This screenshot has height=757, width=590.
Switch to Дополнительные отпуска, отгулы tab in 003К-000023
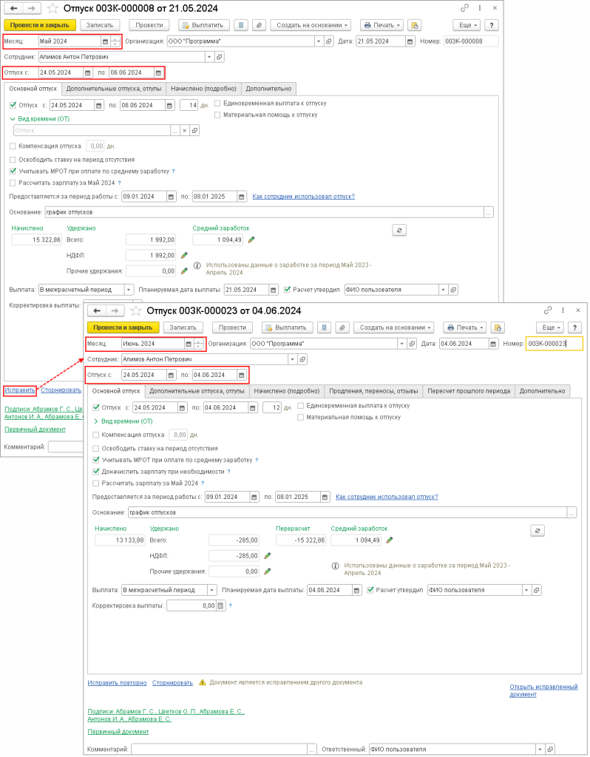coord(197,391)
